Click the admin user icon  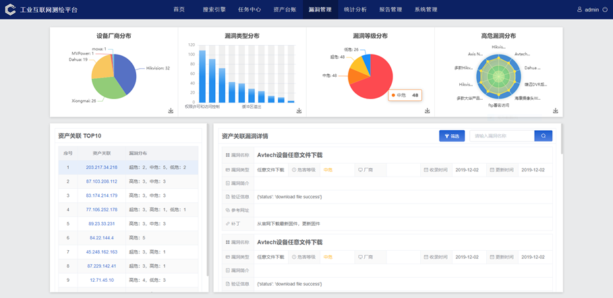click(579, 10)
